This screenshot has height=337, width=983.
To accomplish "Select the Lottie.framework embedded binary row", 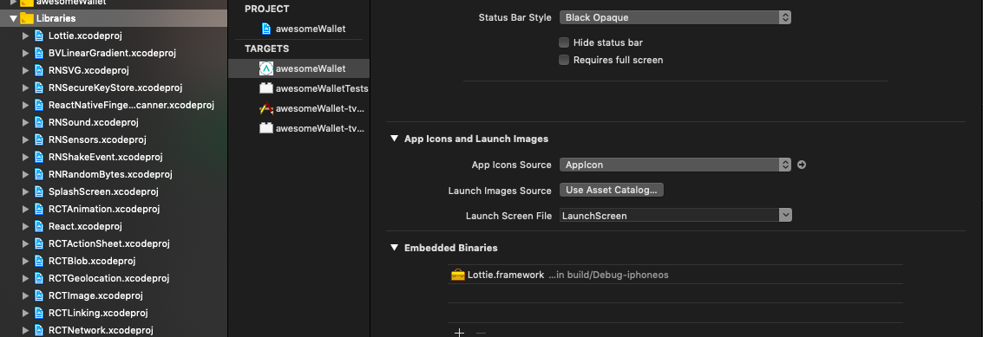I will (x=675, y=275).
